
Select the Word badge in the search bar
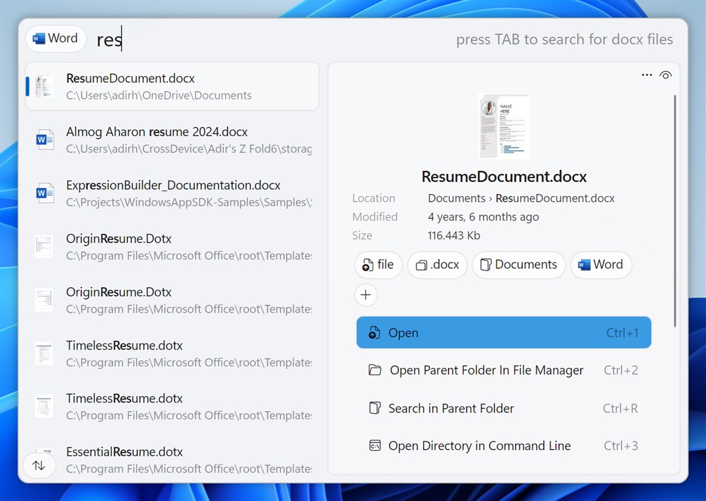pos(55,39)
